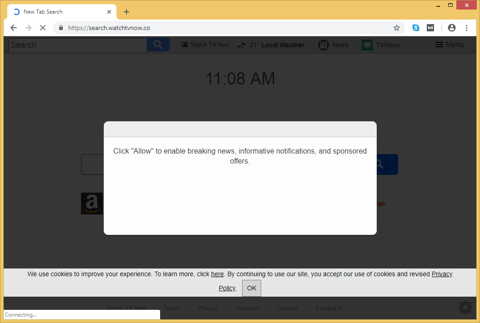
Task: Open a new browser tab
Action: [126, 12]
